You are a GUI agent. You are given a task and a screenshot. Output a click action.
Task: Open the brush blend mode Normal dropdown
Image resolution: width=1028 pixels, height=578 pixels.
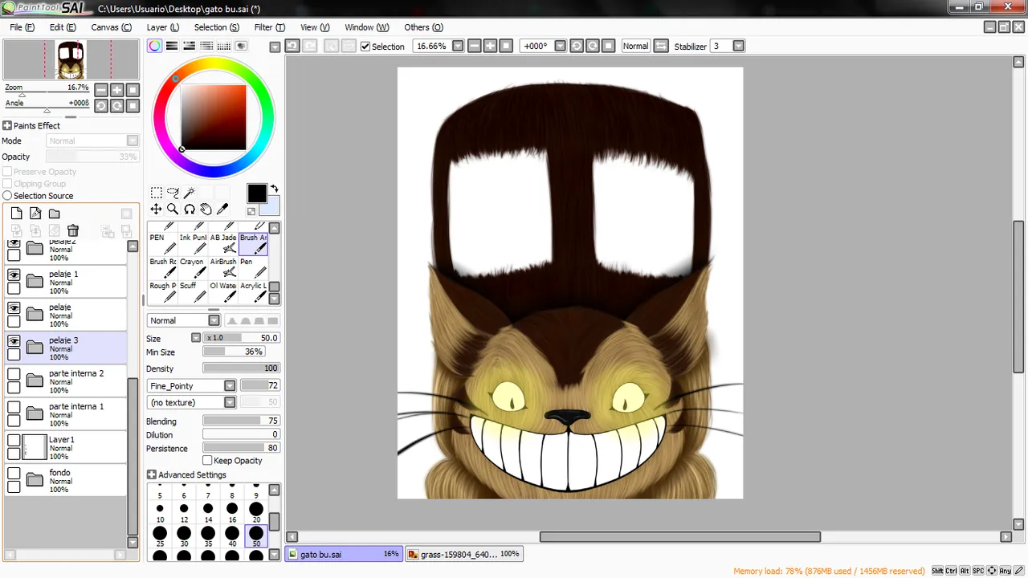[x=214, y=320]
